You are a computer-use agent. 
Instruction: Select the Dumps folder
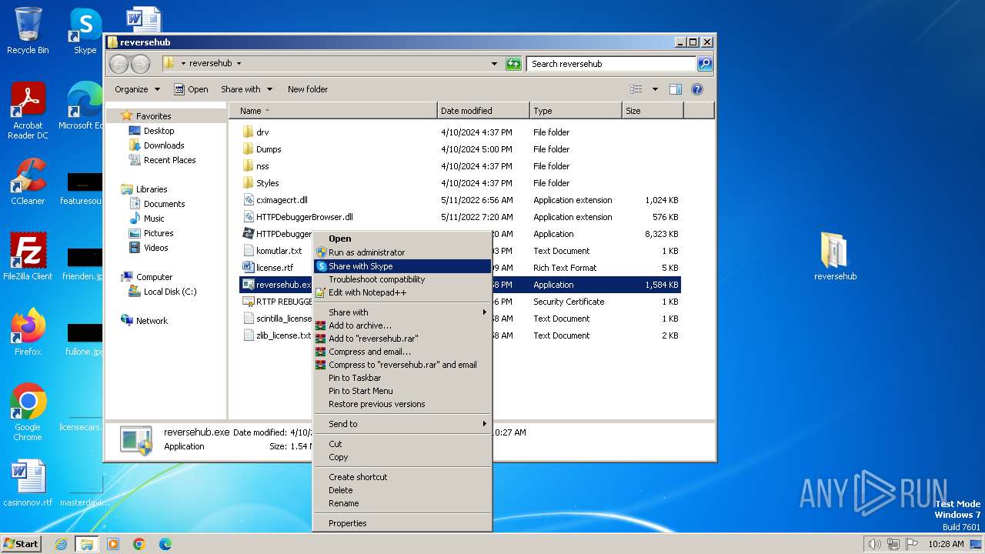tap(269, 149)
